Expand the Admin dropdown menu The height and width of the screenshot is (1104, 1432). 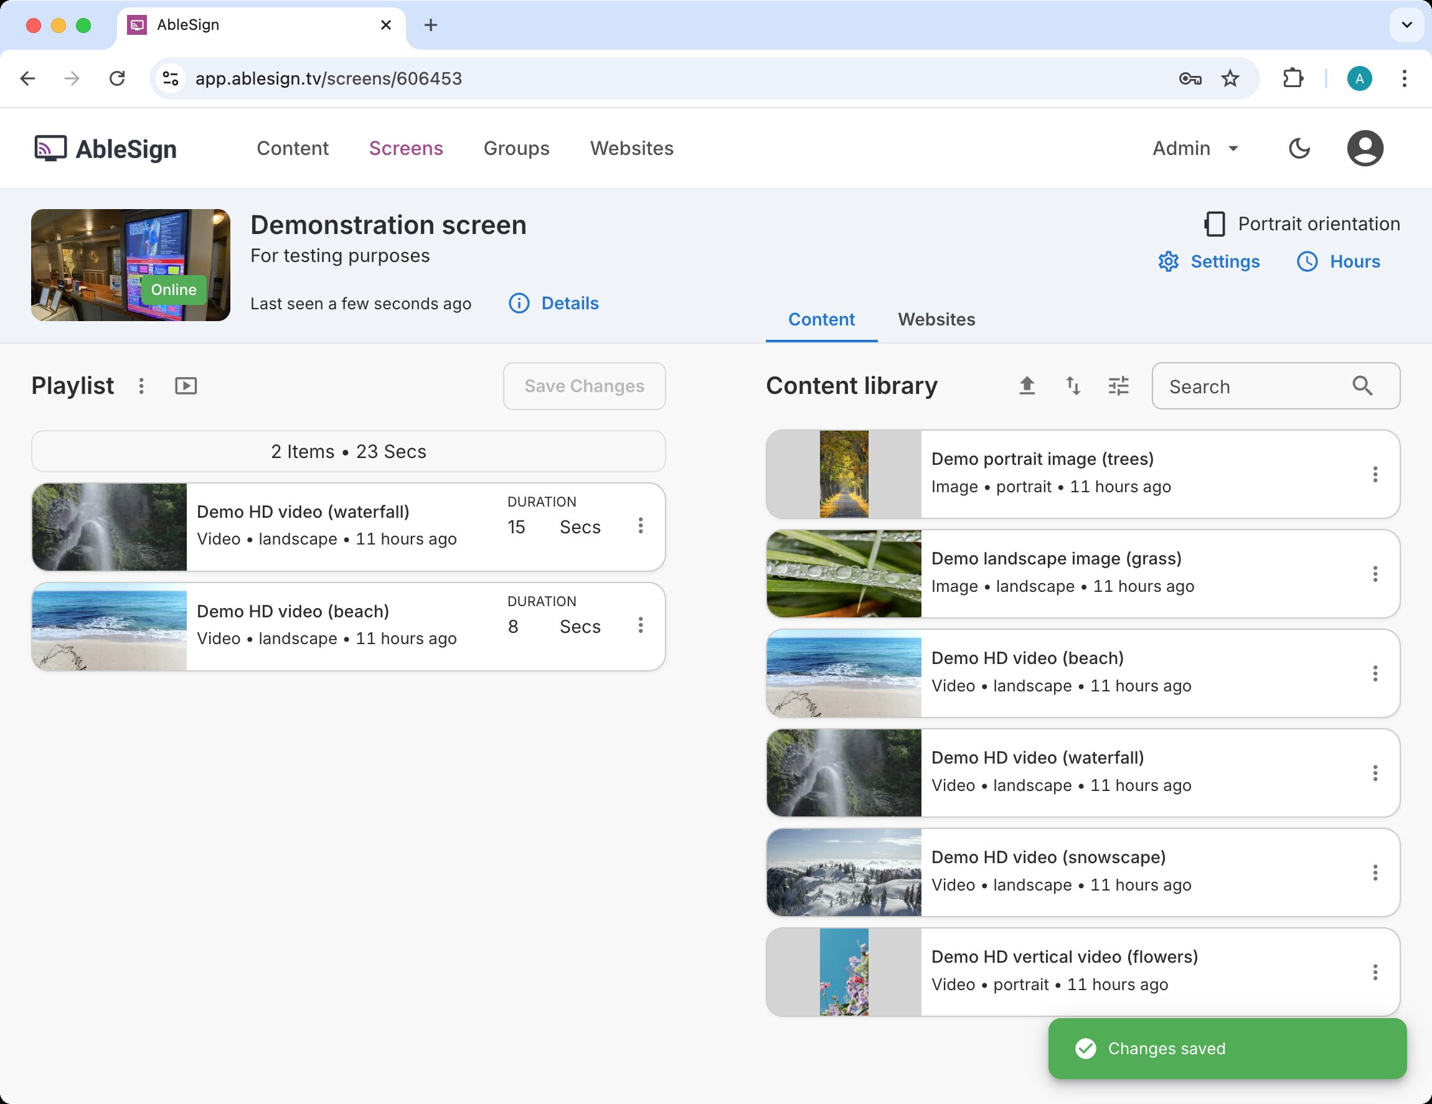1195,148
